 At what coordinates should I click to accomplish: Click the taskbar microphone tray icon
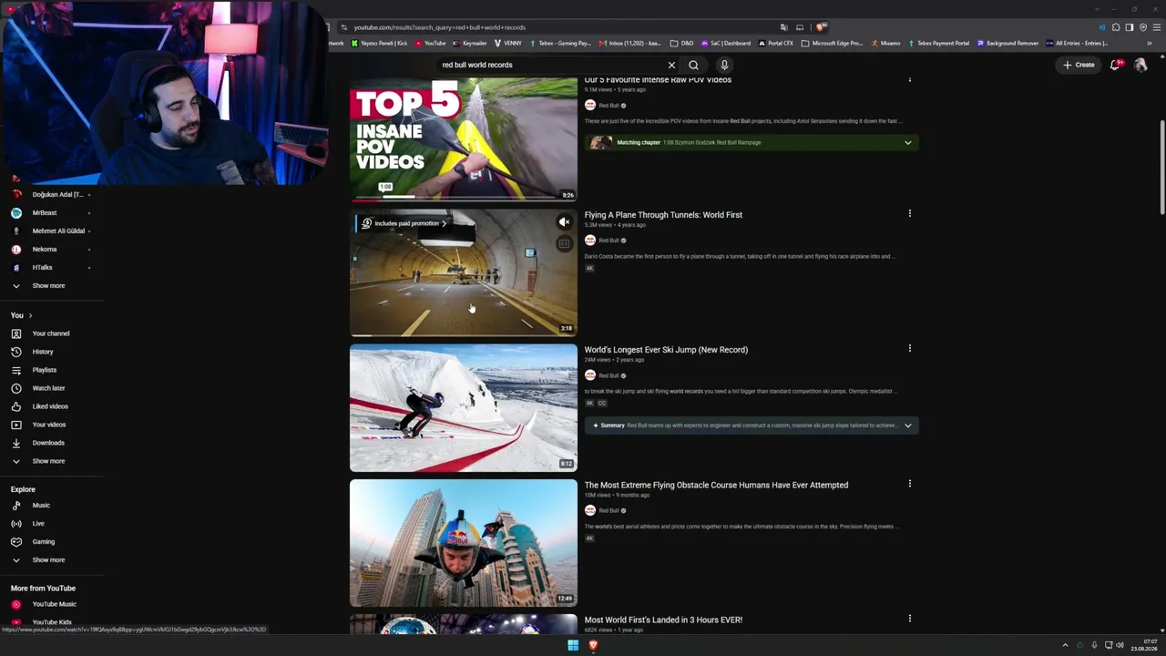pos(1094,645)
